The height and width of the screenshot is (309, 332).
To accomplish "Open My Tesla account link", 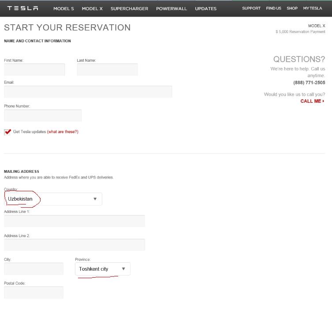I will coord(313,8).
